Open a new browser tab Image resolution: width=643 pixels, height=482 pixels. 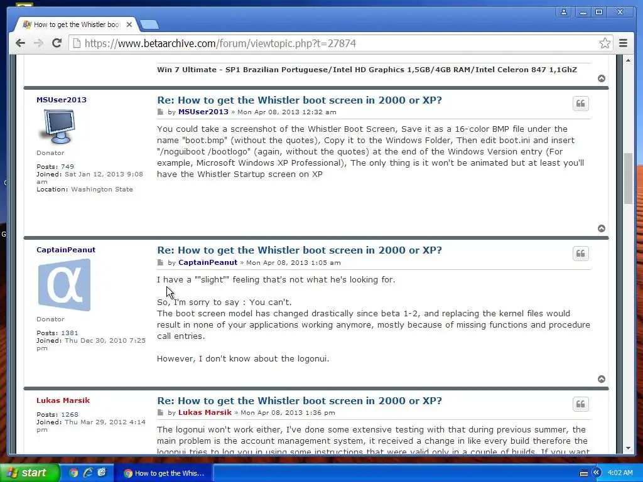click(x=149, y=25)
